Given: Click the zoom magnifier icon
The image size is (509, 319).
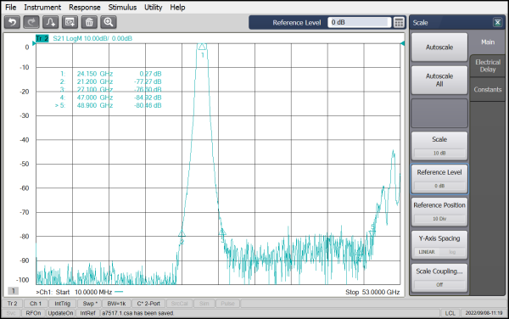Looking at the screenshot, I should 109,22.
